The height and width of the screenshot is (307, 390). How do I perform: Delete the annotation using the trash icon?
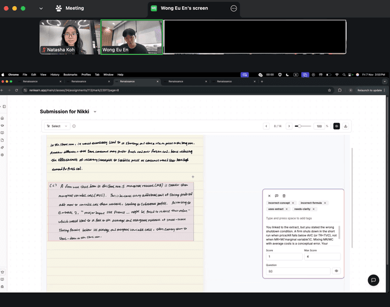click(x=284, y=196)
